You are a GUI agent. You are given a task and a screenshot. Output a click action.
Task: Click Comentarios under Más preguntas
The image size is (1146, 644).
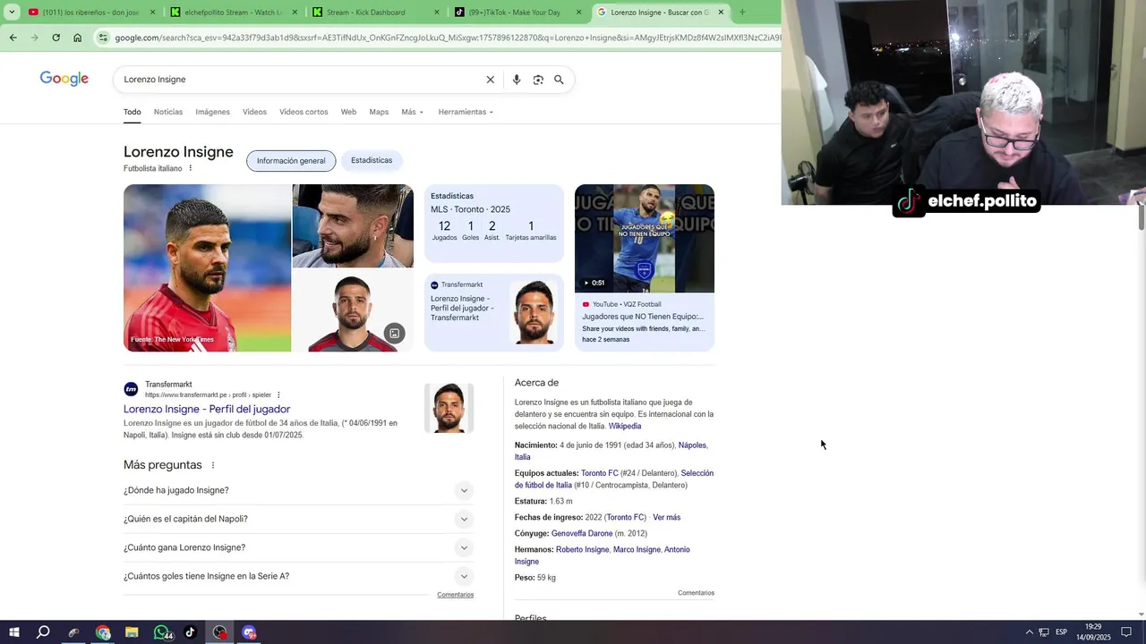click(455, 595)
